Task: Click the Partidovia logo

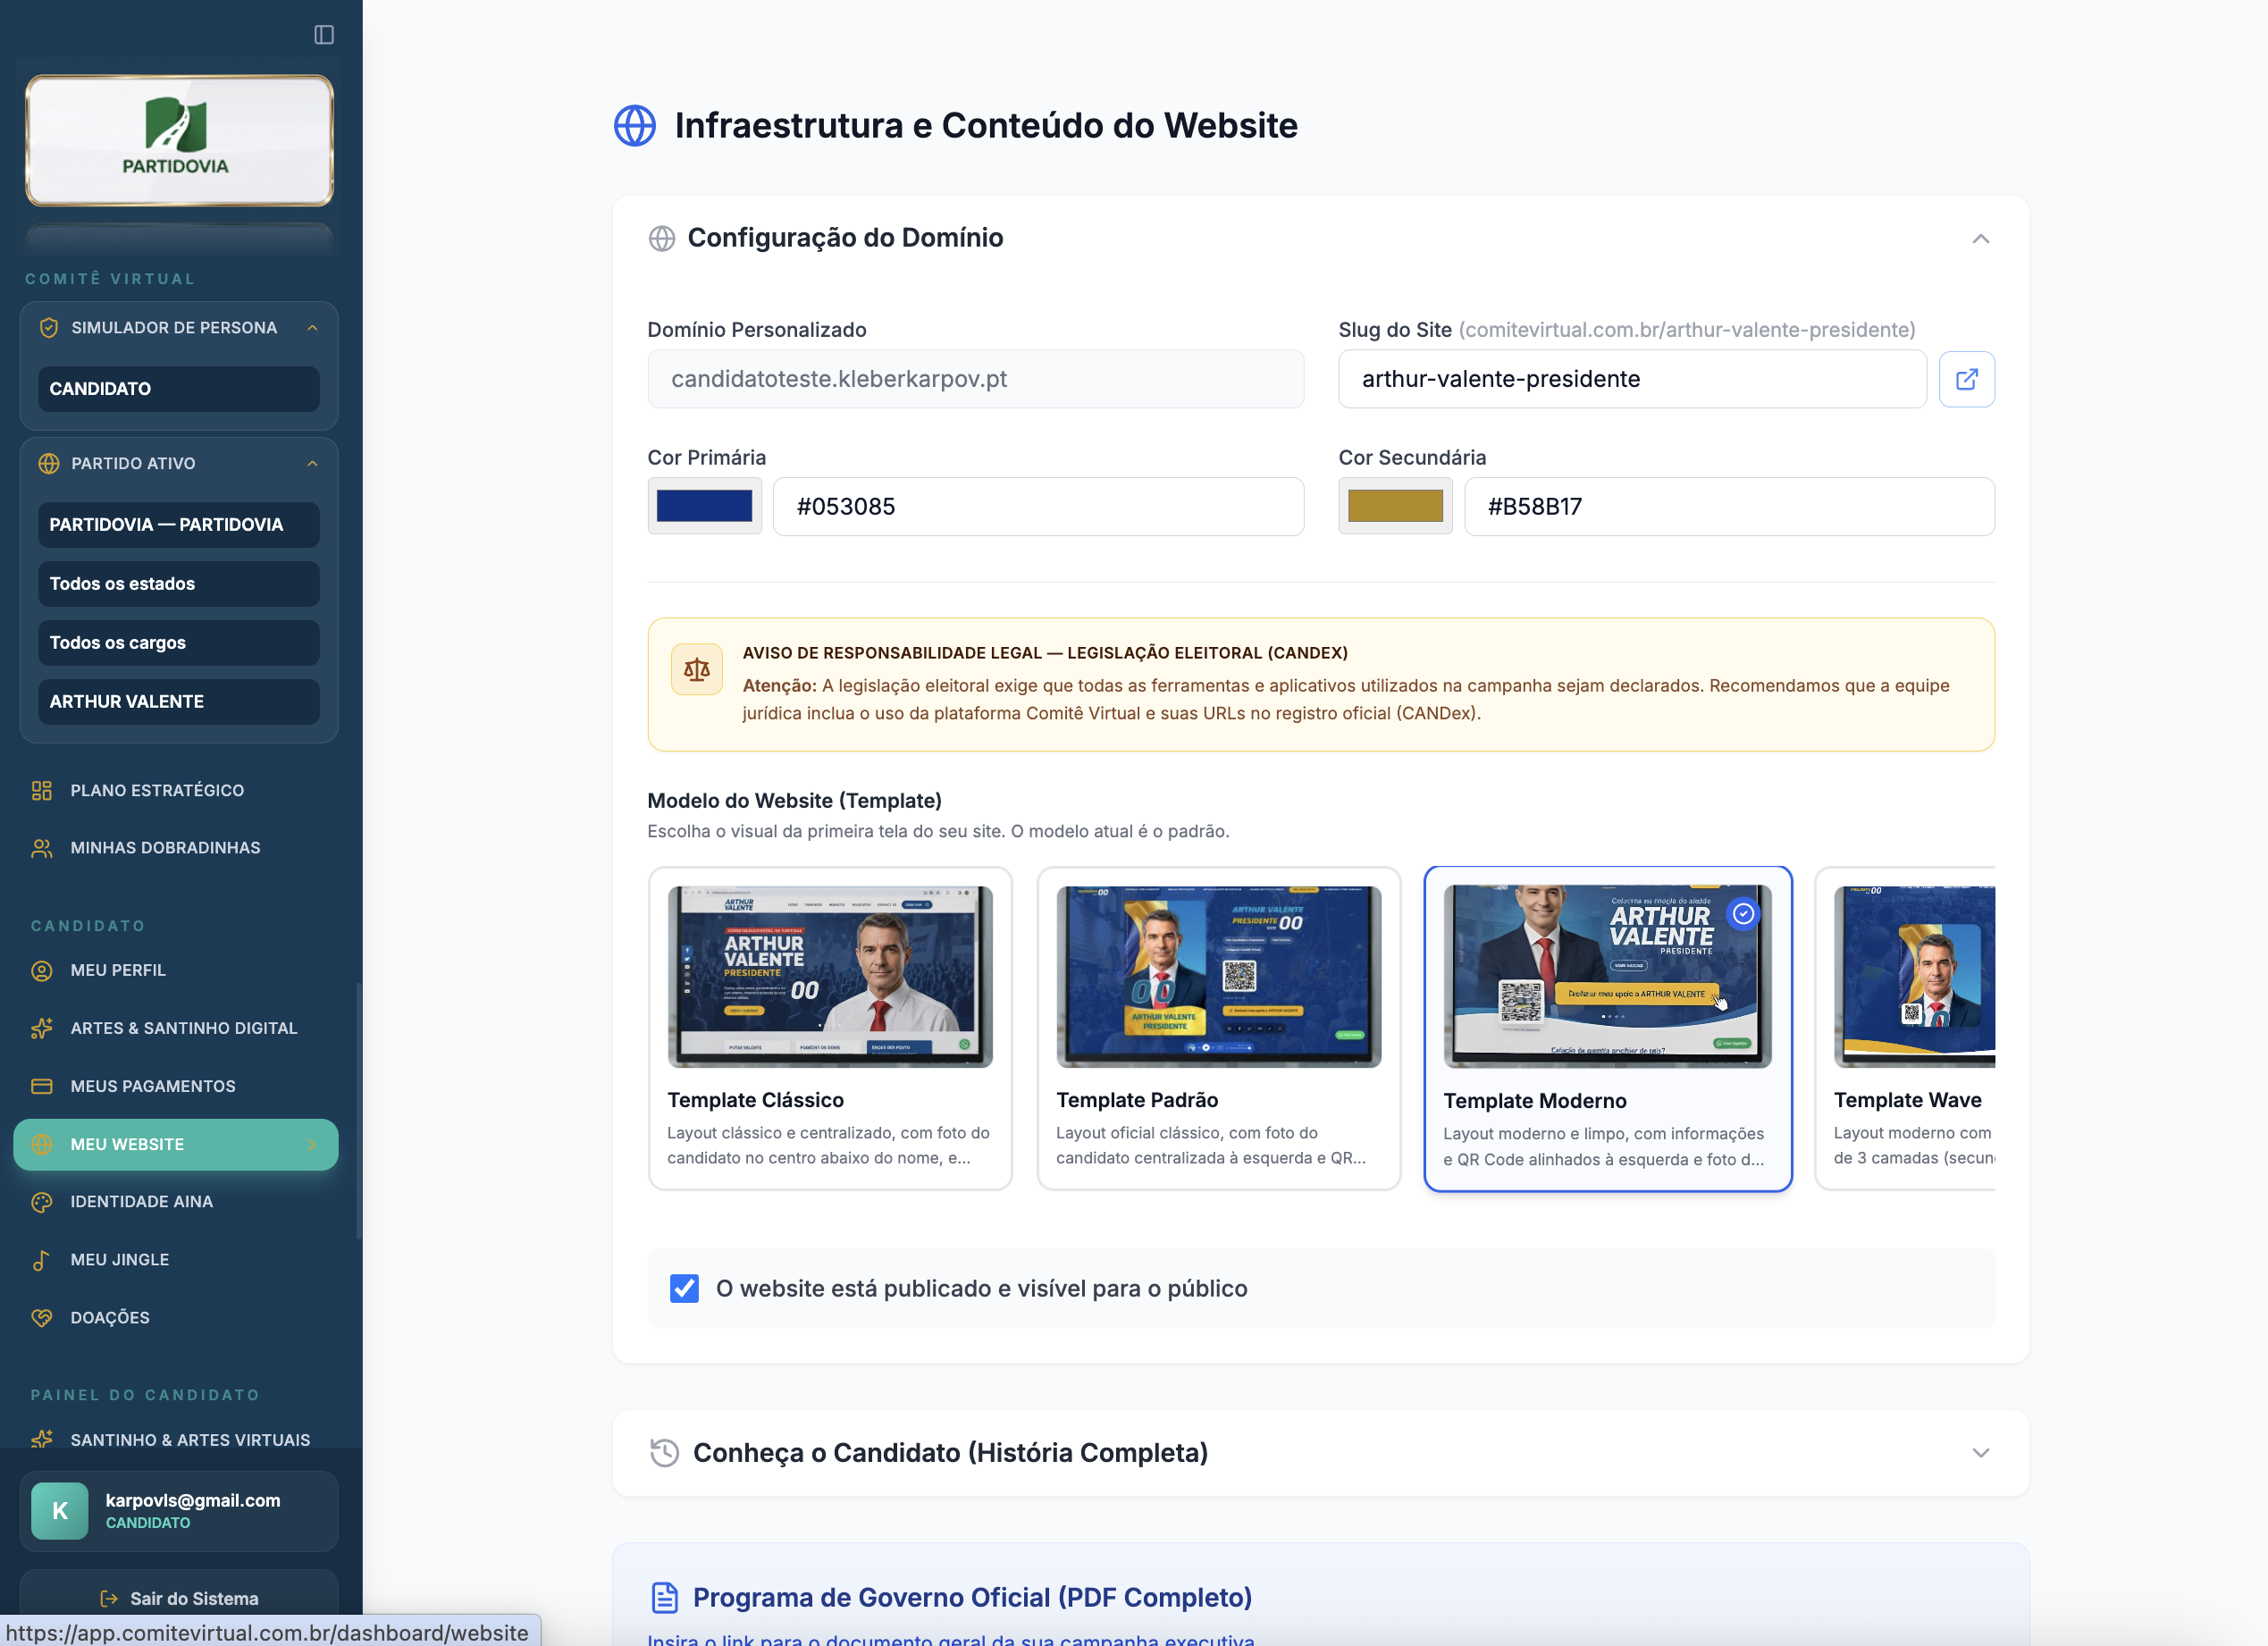Action: [179, 140]
